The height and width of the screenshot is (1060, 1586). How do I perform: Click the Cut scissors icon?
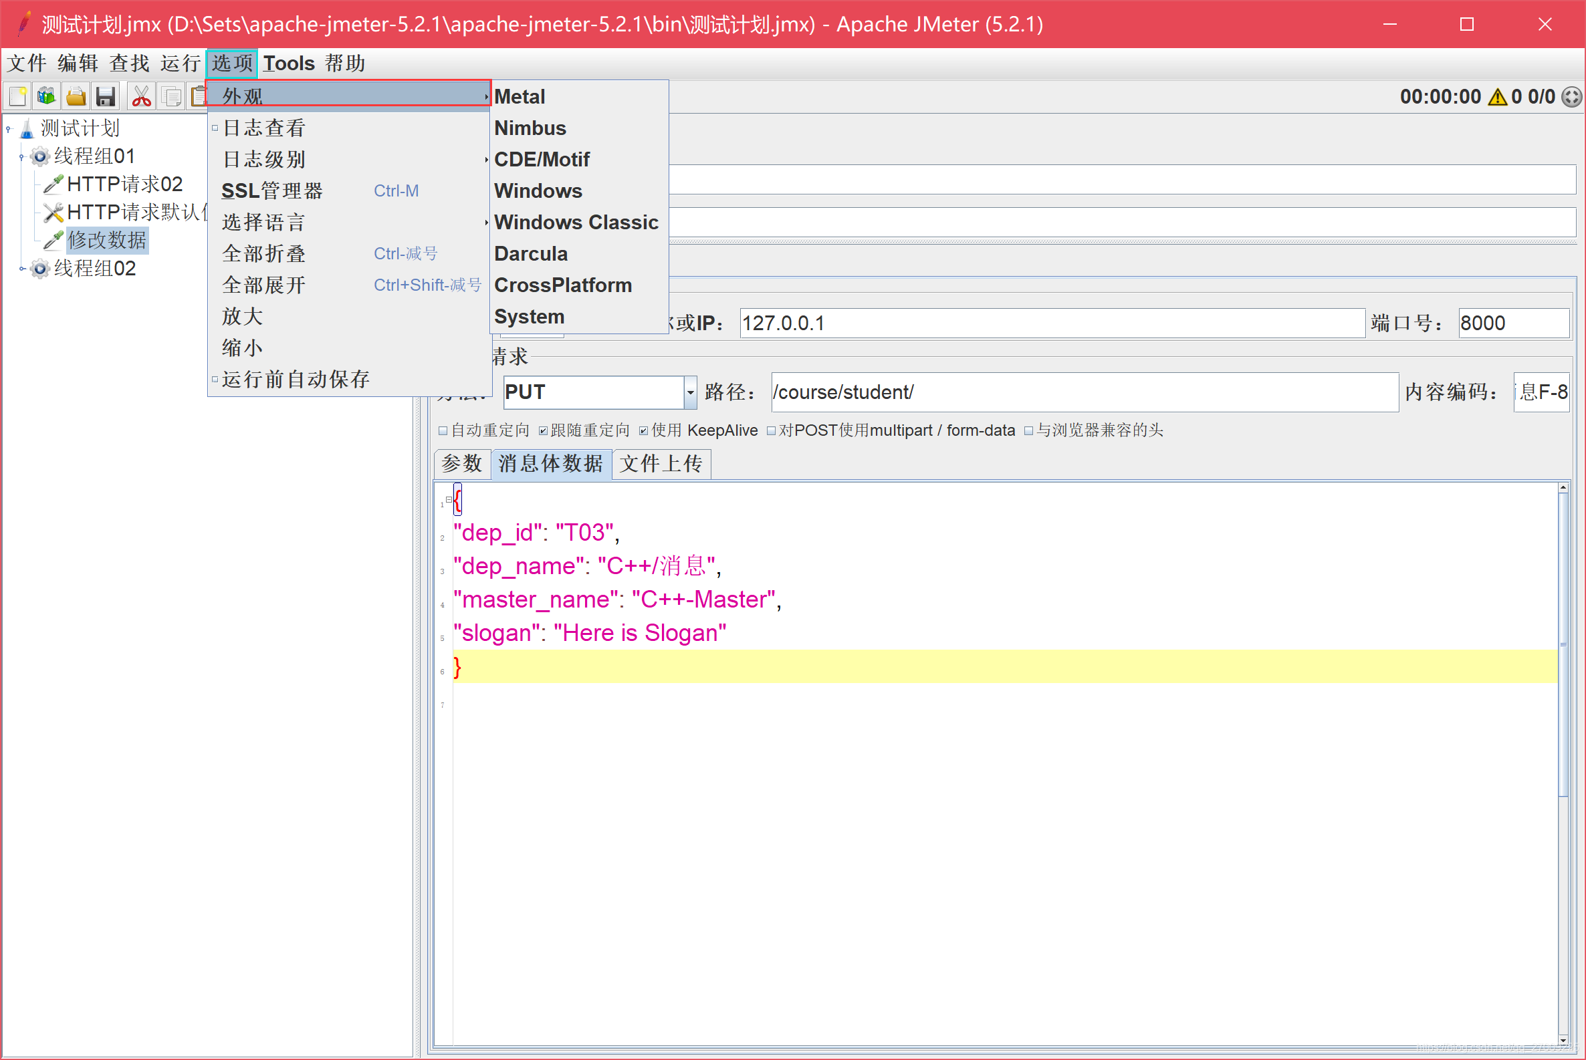141,97
